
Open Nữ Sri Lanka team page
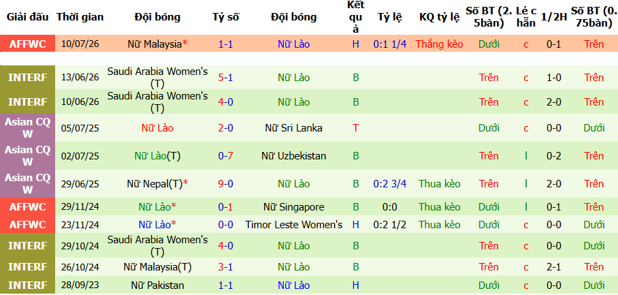click(x=293, y=128)
